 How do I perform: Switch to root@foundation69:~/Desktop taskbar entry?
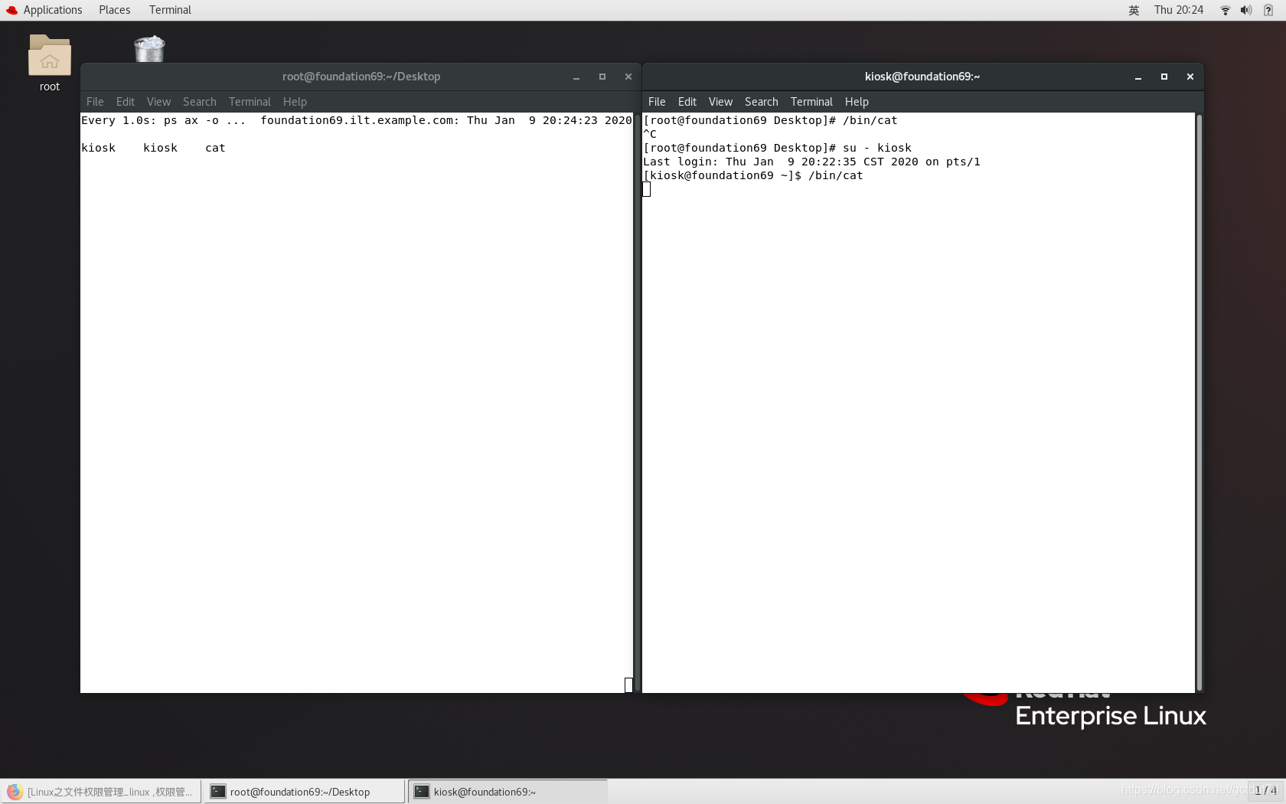click(x=305, y=792)
